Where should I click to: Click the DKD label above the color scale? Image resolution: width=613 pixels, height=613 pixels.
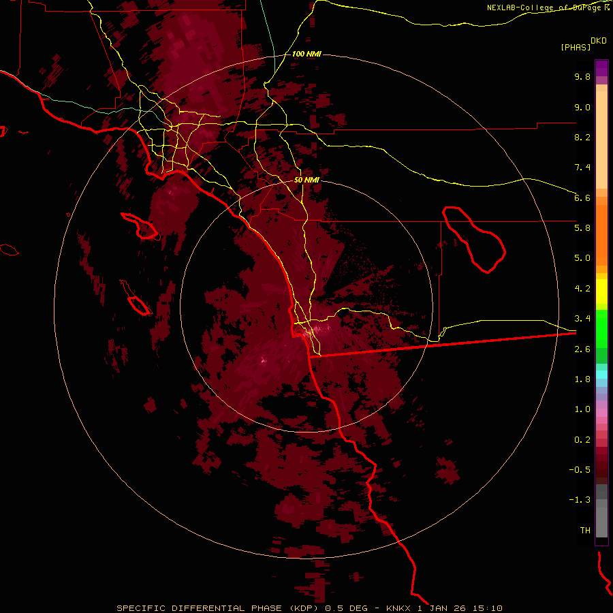tap(599, 41)
